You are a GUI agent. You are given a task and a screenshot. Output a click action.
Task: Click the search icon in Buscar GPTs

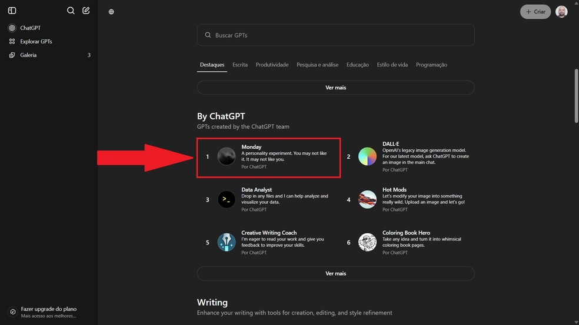click(208, 35)
